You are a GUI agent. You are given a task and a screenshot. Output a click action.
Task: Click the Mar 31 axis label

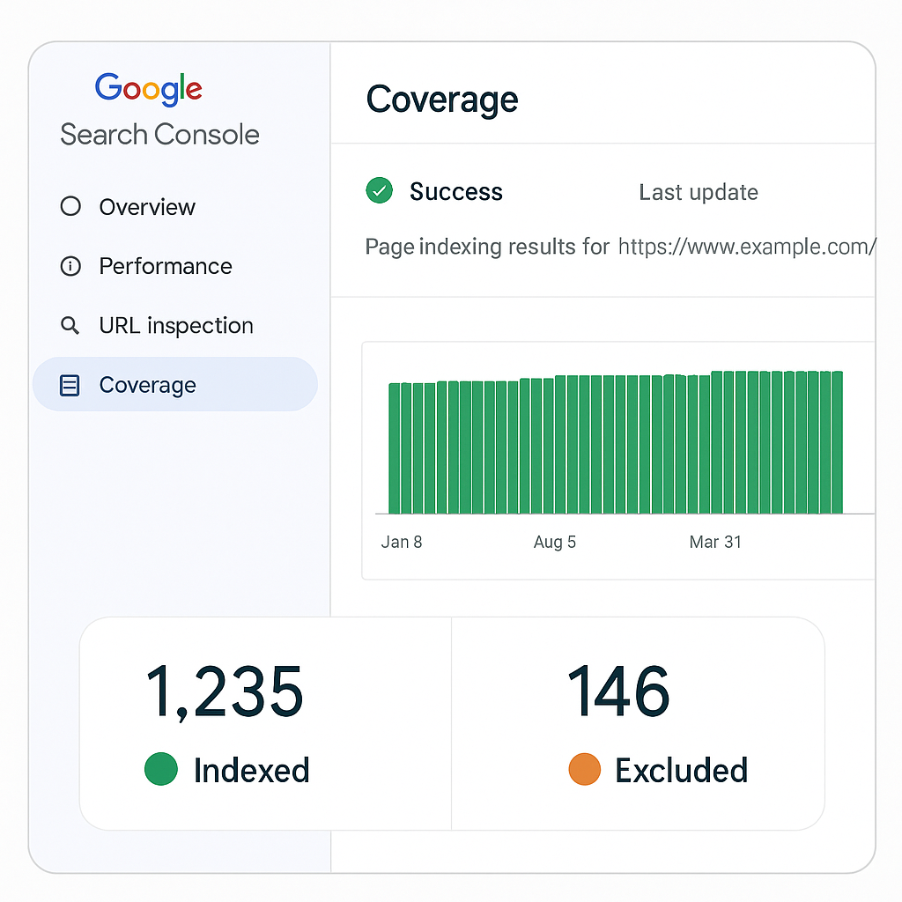pos(715,542)
